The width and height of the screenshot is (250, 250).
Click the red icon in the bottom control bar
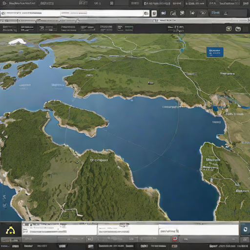pos(175,239)
